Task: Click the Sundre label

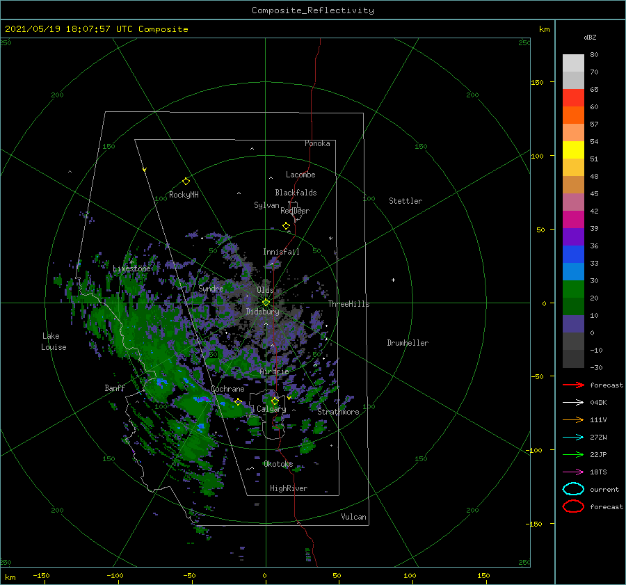Action: [x=211, y=289]
